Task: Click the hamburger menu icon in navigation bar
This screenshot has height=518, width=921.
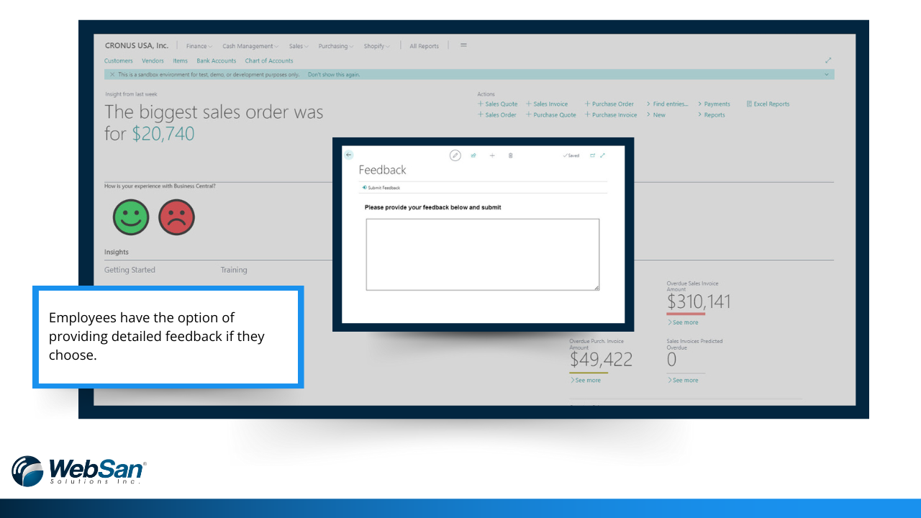Action: [x=463, y=45]
